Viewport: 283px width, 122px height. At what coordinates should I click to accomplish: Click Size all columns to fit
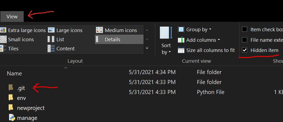(x=207, y=50)
